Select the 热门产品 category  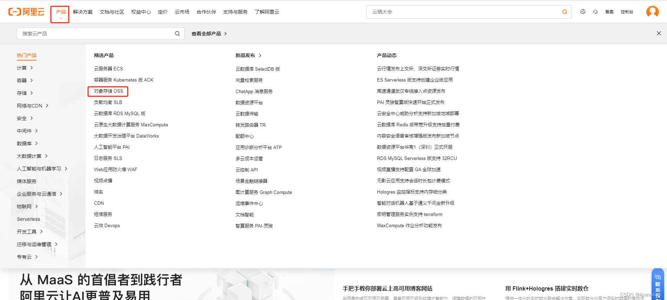point(27,55)
